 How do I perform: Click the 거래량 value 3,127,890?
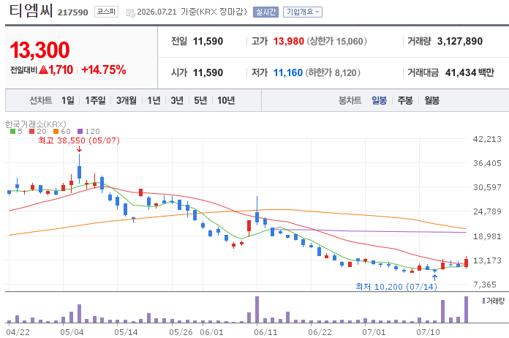[x=460, y=41]
